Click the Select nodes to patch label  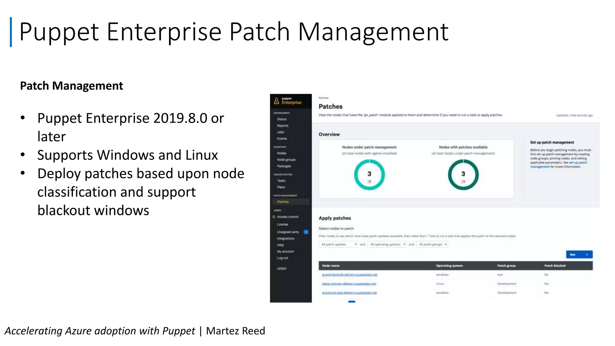coord(336,229)
